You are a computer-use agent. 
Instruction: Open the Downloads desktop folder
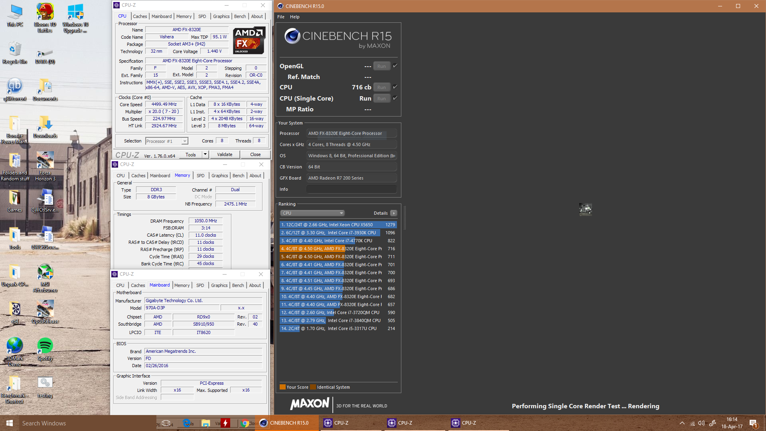45,126
